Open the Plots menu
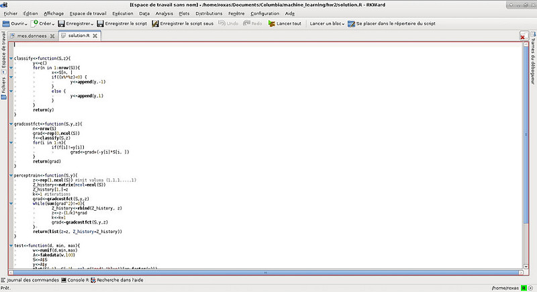Screen dimensions: 537x292 tap(184, 13)
